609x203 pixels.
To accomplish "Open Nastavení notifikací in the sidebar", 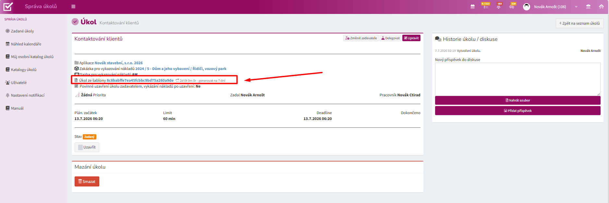I will 28,95.
